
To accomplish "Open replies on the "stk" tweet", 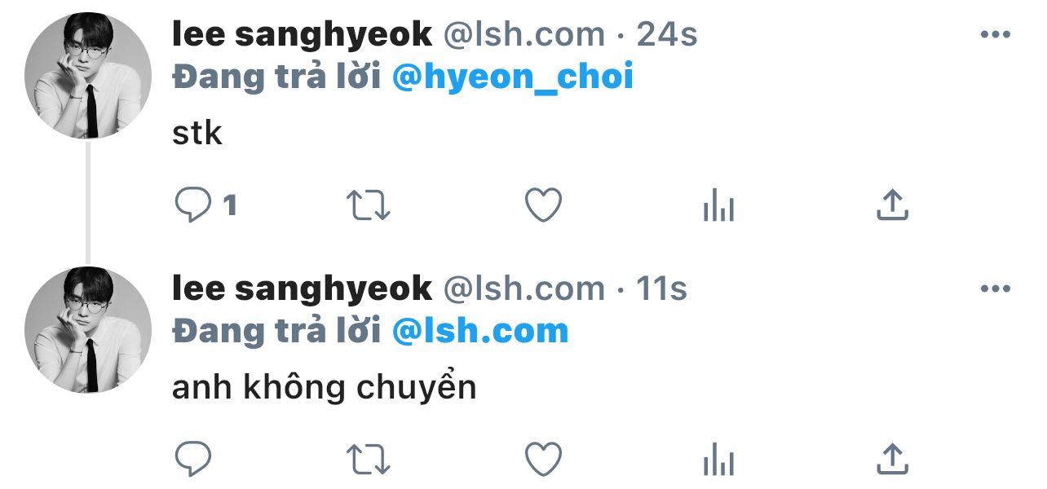I will 194,205.
